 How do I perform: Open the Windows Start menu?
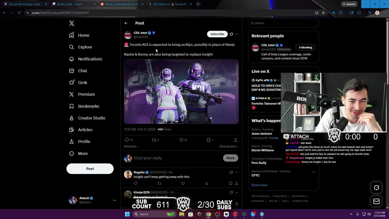(x=127, y=214)
